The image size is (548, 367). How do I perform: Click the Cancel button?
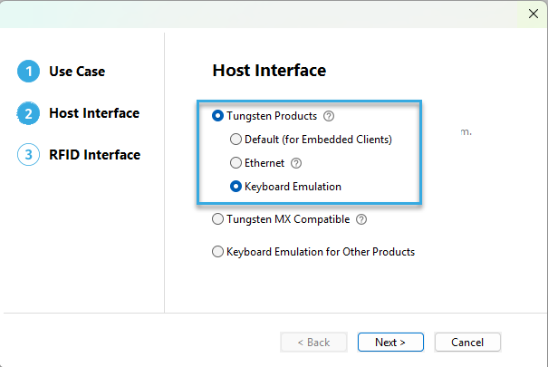click(x=467, y=342)
